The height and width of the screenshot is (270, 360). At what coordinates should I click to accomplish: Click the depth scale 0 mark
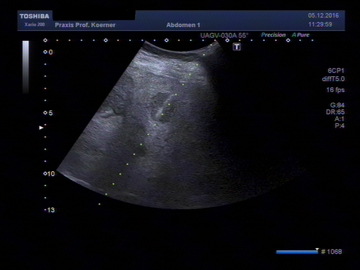point(48,52)
